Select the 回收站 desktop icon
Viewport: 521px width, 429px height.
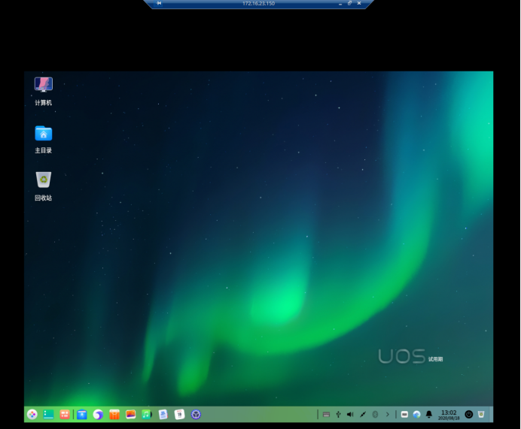click(x=44, y=186)
